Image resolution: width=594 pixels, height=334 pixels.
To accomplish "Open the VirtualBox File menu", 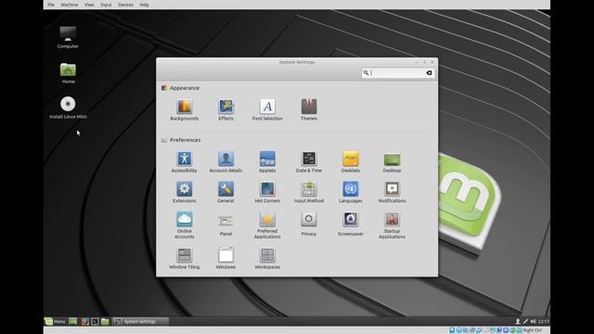I will 51,5.
